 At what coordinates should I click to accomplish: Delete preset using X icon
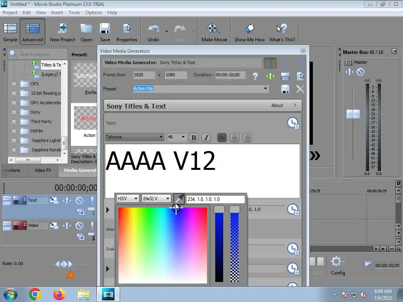coord(300,89)
